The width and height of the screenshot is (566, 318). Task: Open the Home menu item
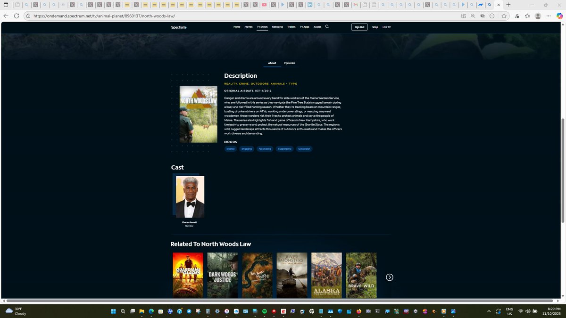click(237, 27)
